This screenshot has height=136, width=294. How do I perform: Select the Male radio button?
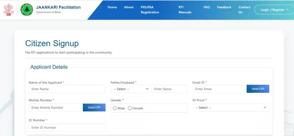(115, 108)
